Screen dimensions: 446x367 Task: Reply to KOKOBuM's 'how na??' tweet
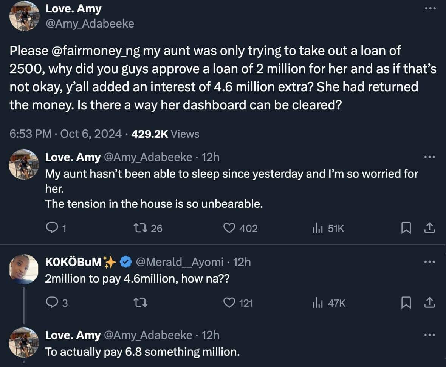point(51,303)
